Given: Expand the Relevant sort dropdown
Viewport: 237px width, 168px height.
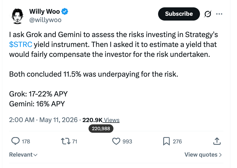Looking at the screenshot, I should [23, 155].
